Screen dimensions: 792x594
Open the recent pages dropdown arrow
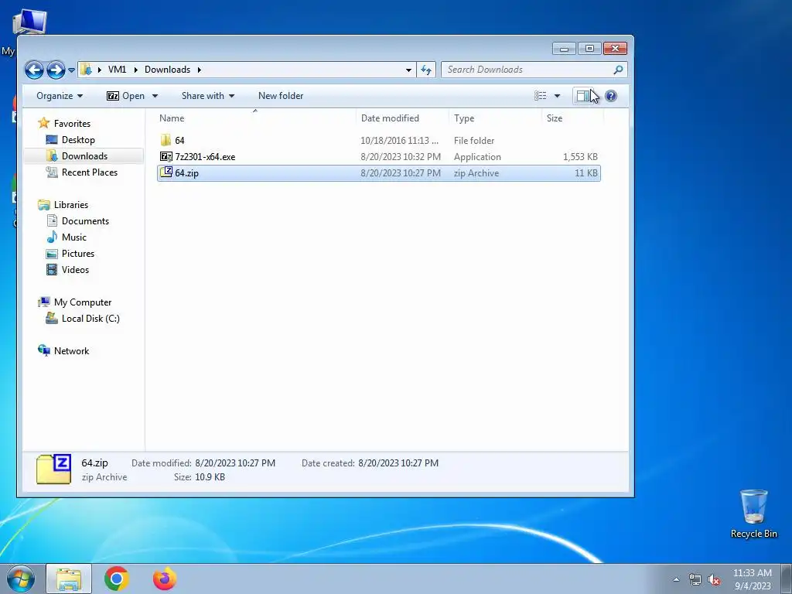point(71,70)
